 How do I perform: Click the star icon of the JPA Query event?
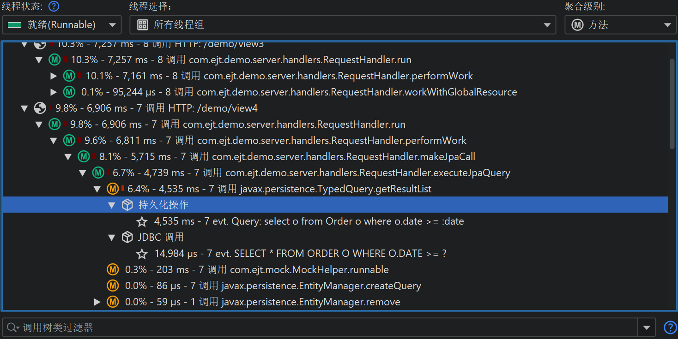click(142, 221)
